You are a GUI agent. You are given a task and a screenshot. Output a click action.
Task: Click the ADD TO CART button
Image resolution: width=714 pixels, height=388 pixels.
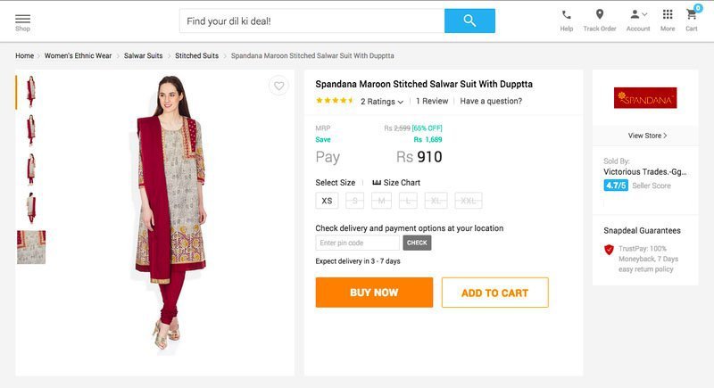495,293
